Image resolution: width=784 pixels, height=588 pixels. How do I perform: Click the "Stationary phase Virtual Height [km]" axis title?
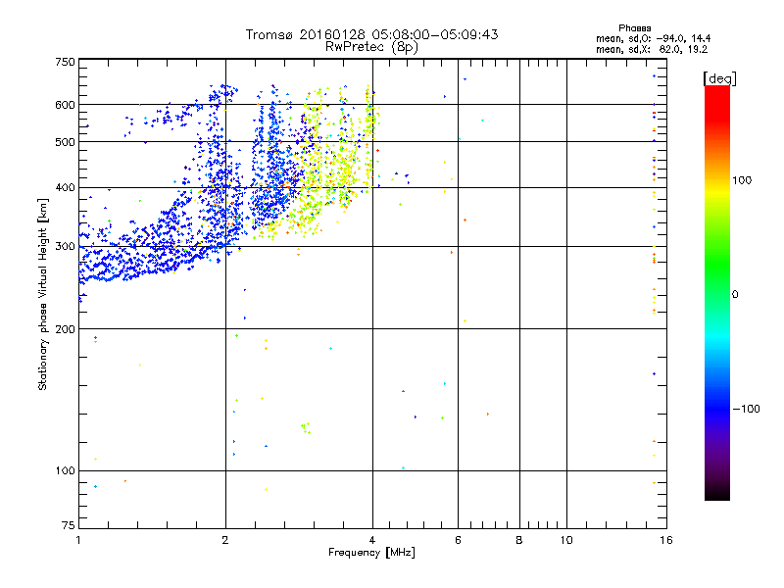pos(43,294)
